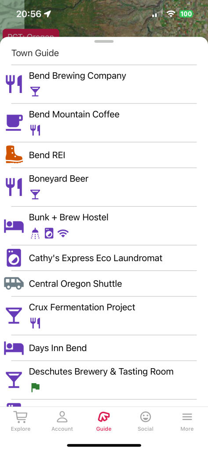Switch to the Account tab
Image resolution: width=208 pixels, height=451 pixels.
pos(62,421)
